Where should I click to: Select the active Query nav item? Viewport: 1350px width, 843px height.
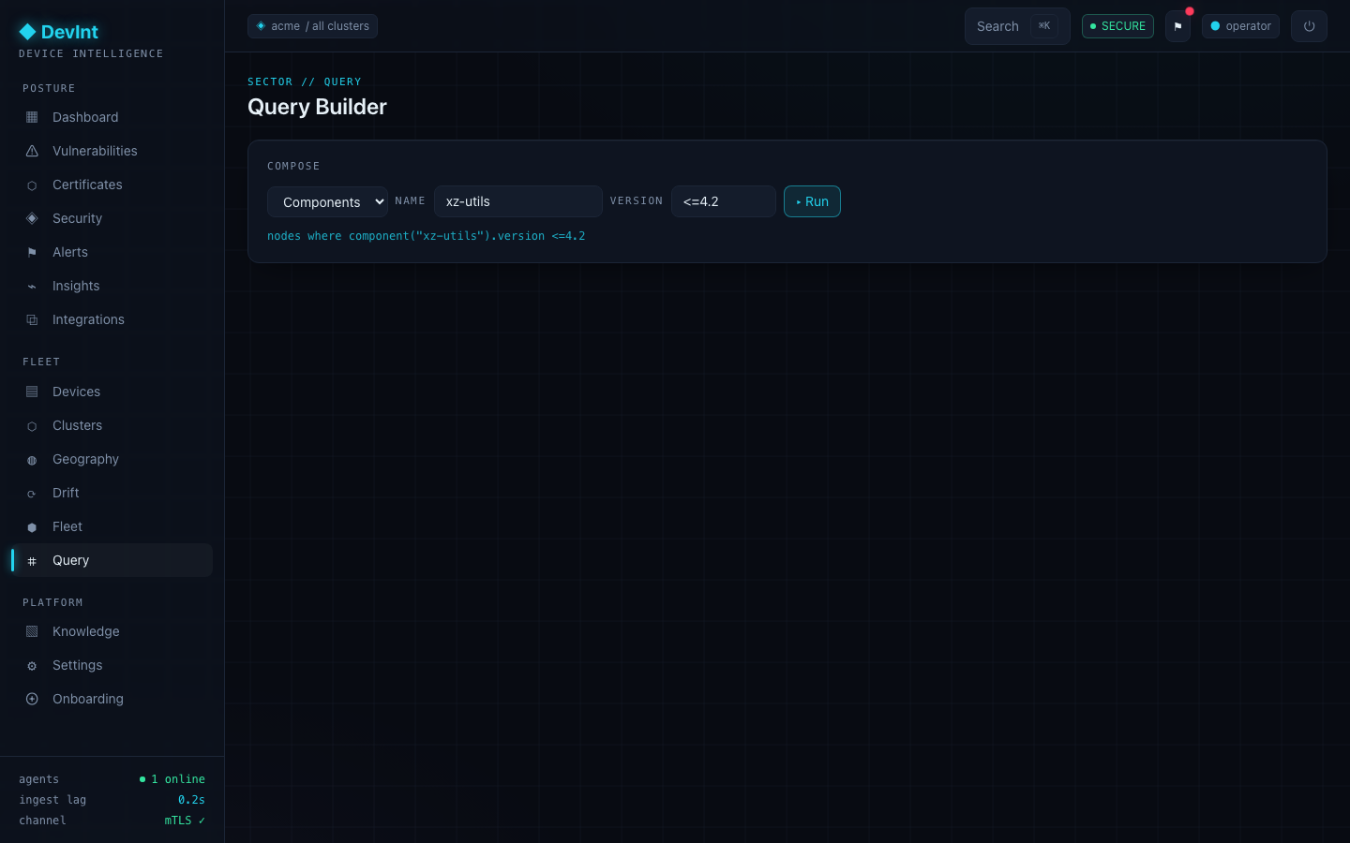point(112,560)
